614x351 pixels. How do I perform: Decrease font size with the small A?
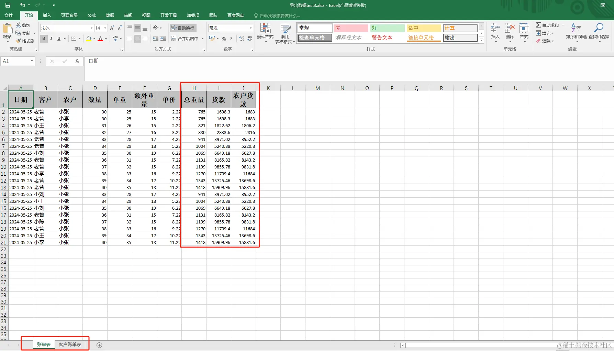click(120, 28)
